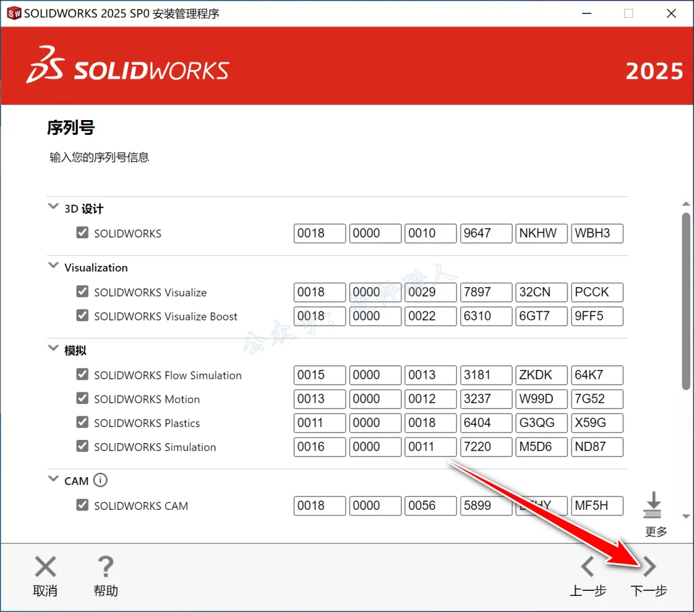Click Motion serial field W99D

(541, 399)
